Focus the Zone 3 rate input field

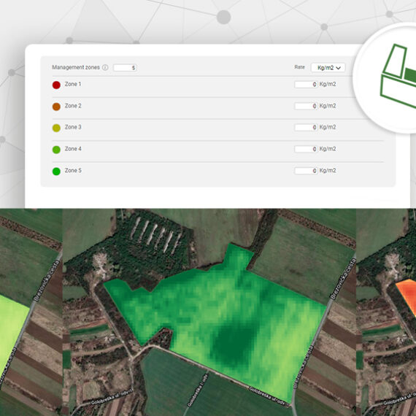click(306, 127)
